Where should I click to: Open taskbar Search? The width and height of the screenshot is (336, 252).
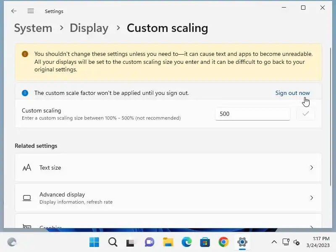coord(113,242)
